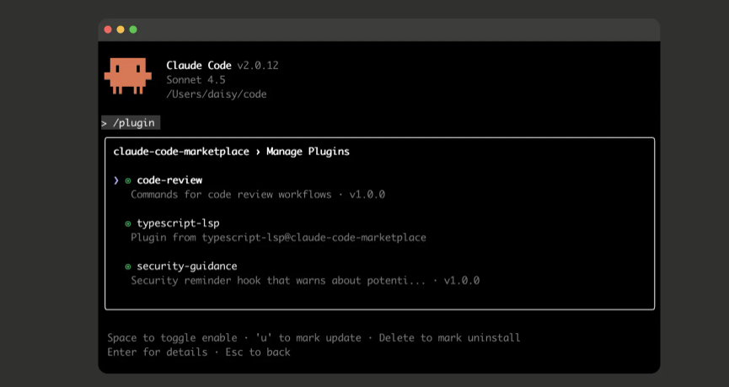729x387 pixels.
Task: Toggle the typescript-lsp plugin enabled indicator
Action: tap(128, 223)
